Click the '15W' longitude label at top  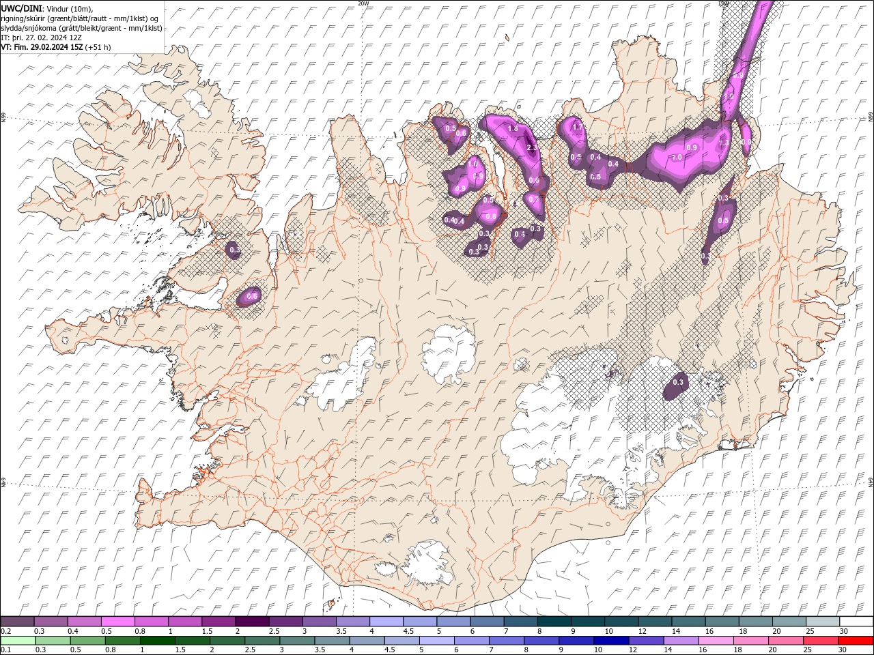point(723,3)
